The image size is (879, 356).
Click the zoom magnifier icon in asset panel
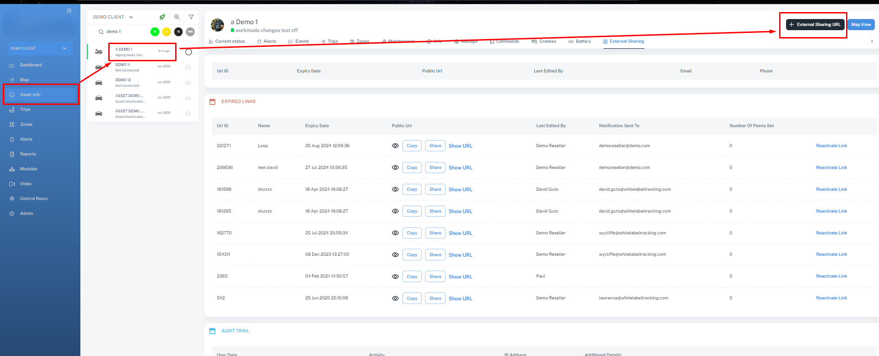(x=177, y=17)
